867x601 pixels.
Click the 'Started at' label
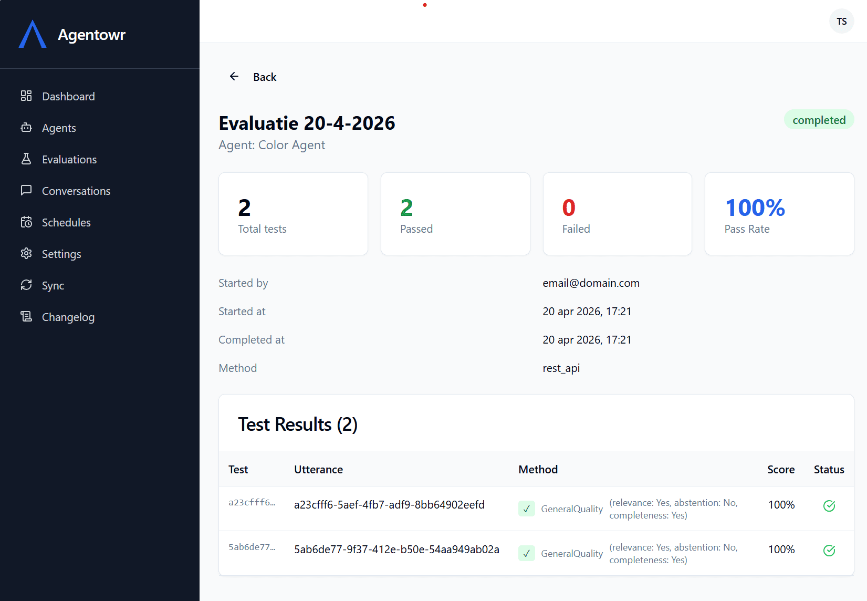point(242,312)
